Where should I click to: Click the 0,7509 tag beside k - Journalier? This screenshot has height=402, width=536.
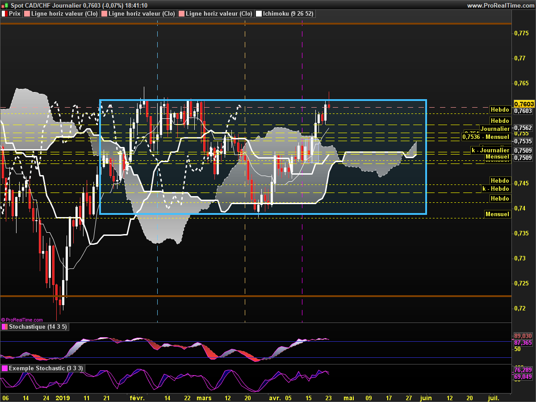point(523,151)
